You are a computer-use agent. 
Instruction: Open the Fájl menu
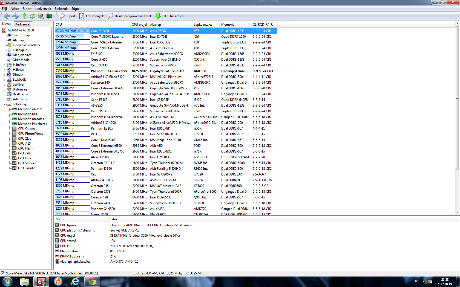(4, 9)
